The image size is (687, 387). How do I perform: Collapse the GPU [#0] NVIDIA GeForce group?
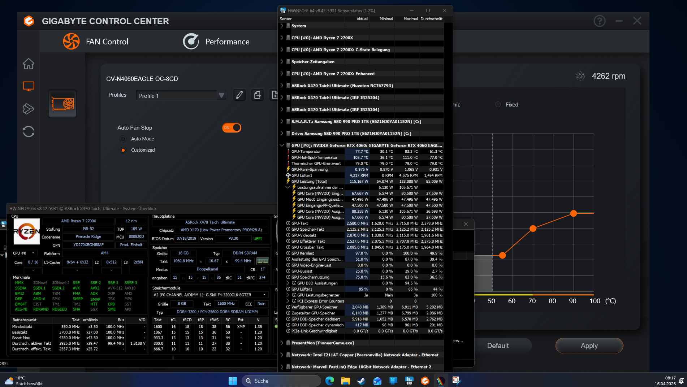pos(282,145)
